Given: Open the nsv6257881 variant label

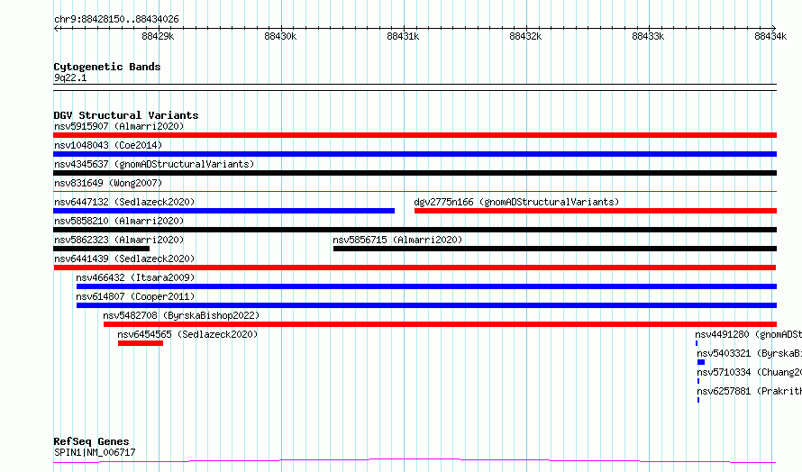Looking at the screenshot, I should pos(750,391).
